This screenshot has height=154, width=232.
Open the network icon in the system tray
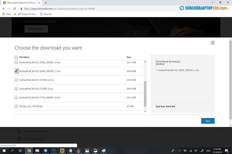coord(191,151)
